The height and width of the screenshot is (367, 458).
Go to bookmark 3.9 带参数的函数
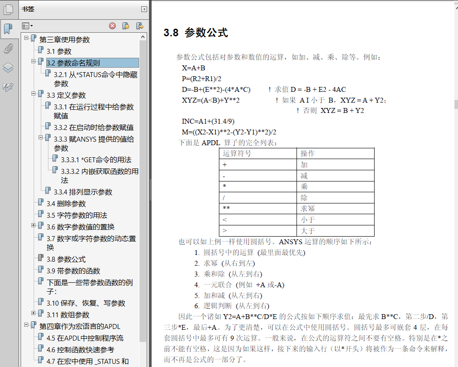pyautogui.click(x=73, y=271)
